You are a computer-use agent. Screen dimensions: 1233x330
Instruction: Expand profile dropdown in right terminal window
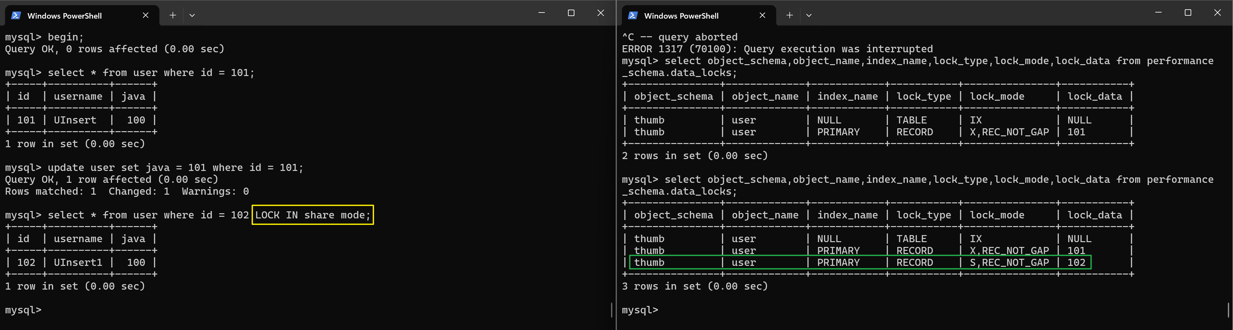[809, 15]
